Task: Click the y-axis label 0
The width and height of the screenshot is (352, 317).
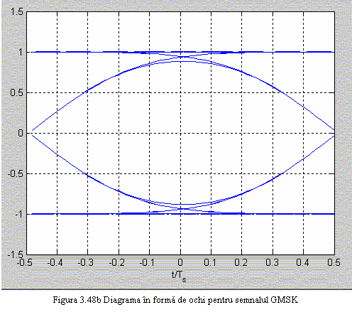Action: pyautogui.click(x=21, y=133)
